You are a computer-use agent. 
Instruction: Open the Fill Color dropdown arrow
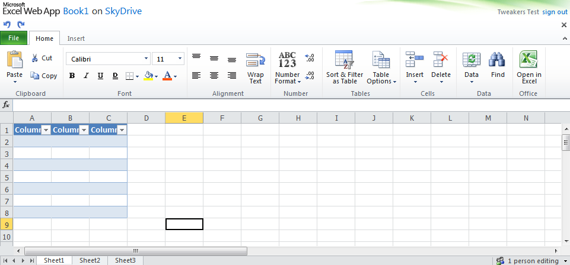tap(156, 76)
